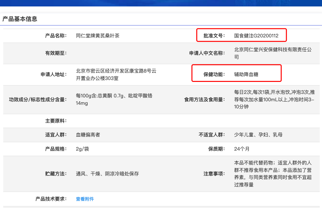
Task: Select the 产品规格 label
Action: tap(56, 149)
